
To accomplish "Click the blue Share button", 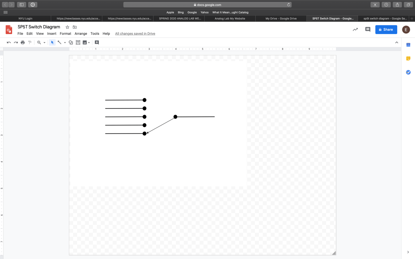I will pyautogui.click(x=386, y=30).
